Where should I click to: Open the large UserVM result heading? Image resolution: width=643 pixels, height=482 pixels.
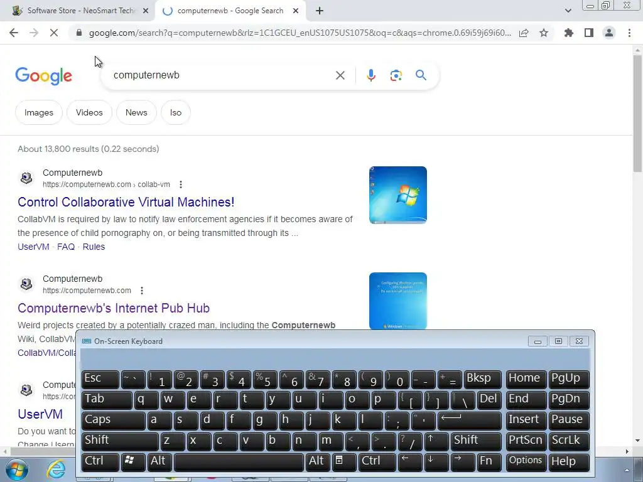(x=40, y=414)
